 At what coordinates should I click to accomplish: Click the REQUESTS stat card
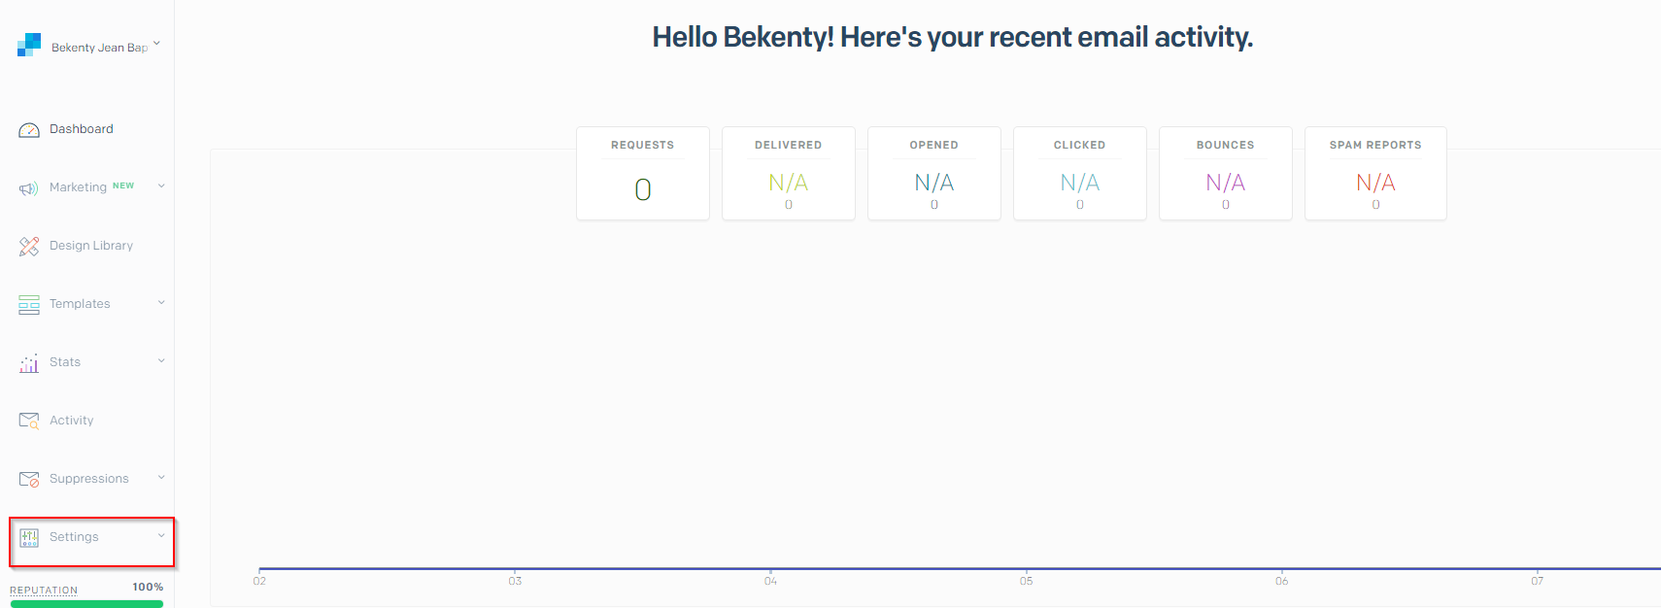(642, 173)
